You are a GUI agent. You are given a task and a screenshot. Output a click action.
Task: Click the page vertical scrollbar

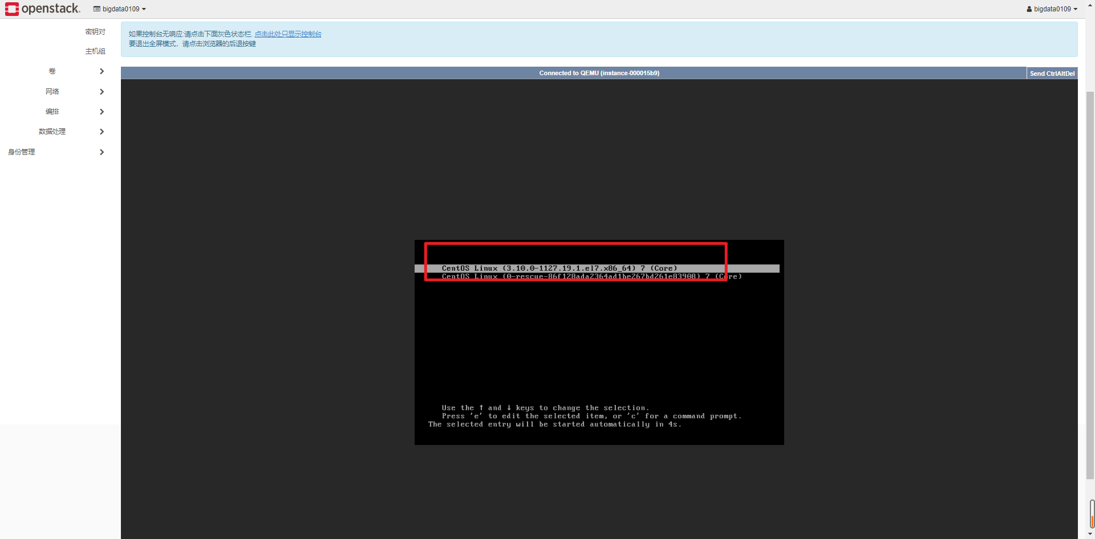coord(1090,285)
